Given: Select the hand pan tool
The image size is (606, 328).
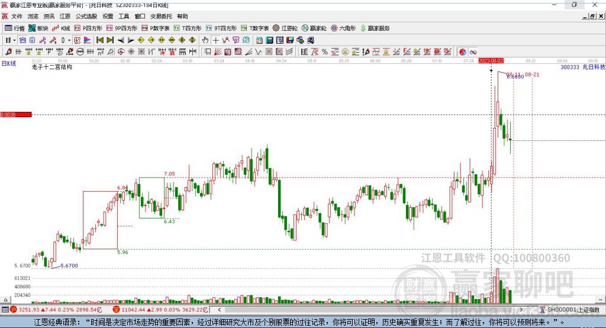Looking at the screenshot, I should [x=205, y=40].
